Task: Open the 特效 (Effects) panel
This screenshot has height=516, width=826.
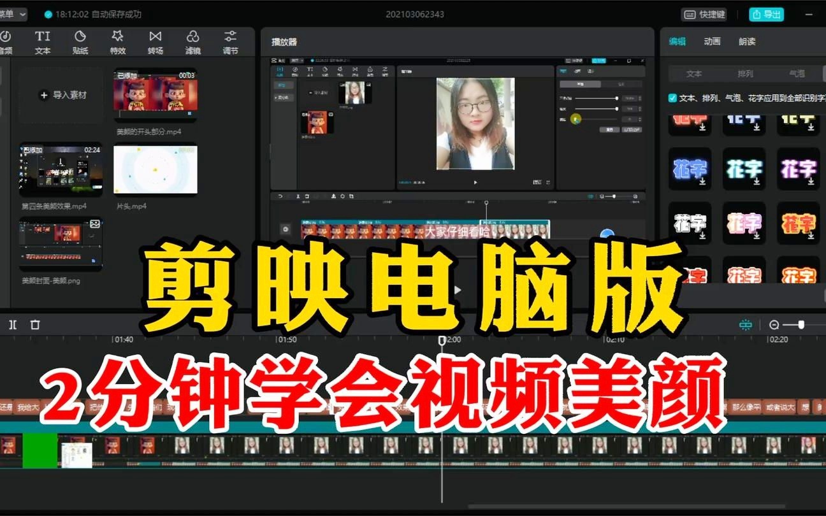Action: point(117,43)
